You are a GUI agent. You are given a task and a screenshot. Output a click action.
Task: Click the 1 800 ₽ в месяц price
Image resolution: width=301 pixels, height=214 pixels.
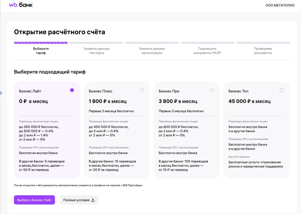click(x=107, y=101)
